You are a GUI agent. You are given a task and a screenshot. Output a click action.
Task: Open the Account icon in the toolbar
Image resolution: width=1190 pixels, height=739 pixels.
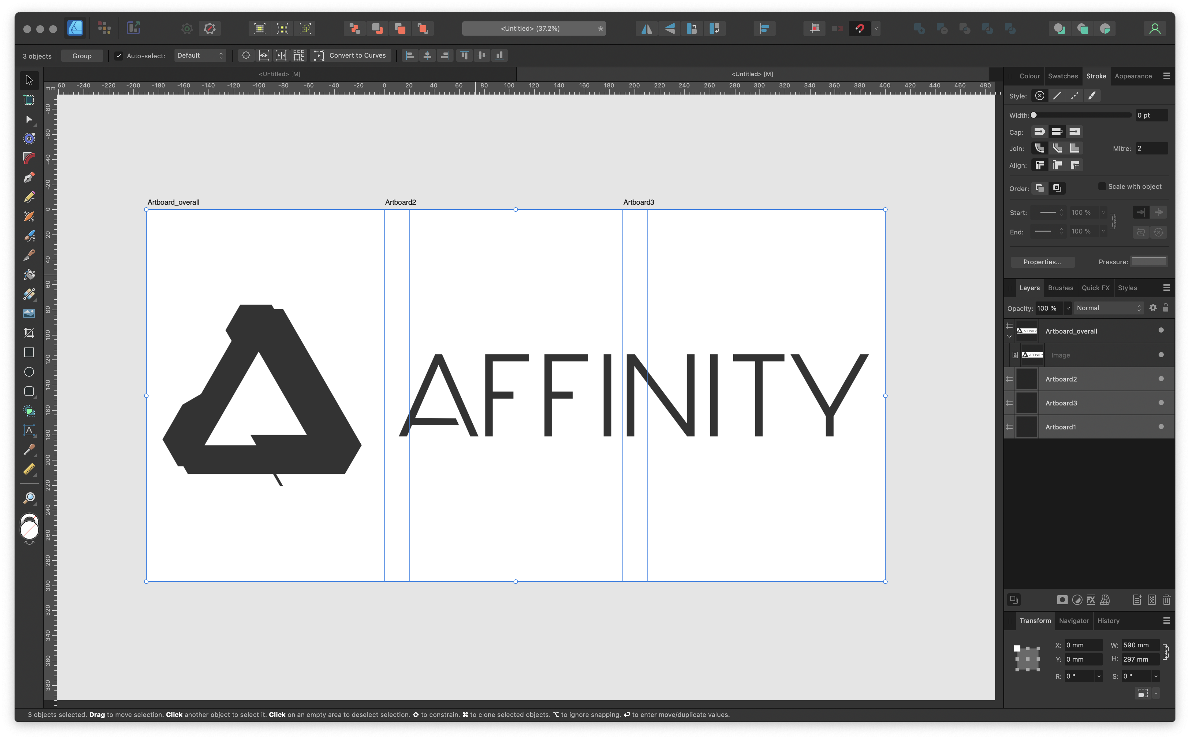(1154, 29)
